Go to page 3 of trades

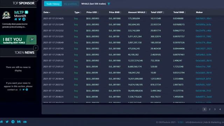[x=215, y=109]
